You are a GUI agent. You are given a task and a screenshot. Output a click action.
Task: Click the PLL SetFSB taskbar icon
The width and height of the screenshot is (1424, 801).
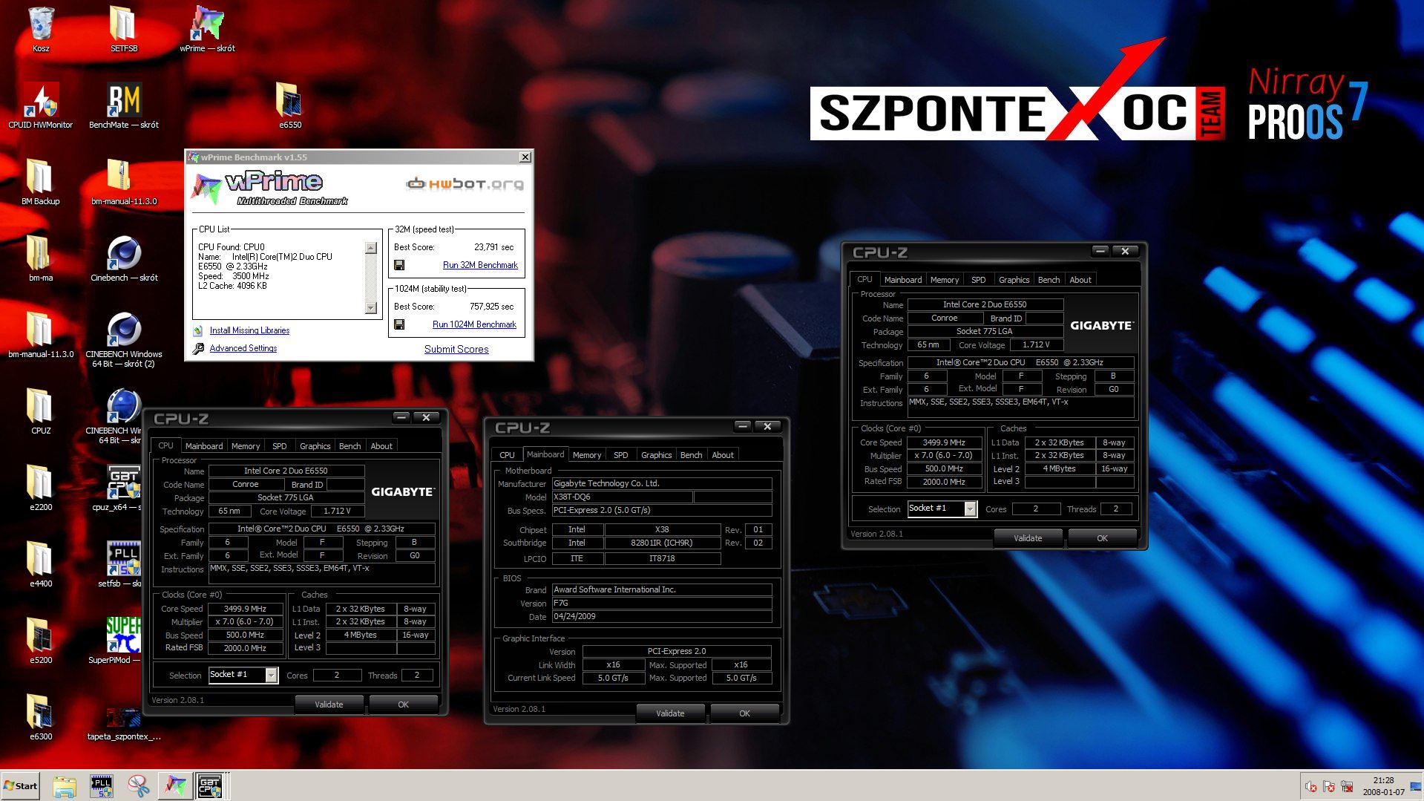click(102, 786)
